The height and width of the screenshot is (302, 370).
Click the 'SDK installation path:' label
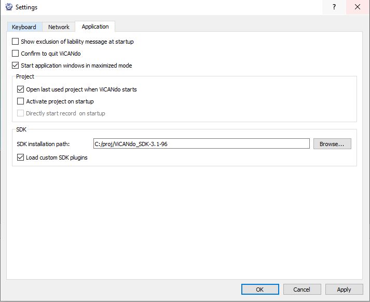[x=43, y=144]
